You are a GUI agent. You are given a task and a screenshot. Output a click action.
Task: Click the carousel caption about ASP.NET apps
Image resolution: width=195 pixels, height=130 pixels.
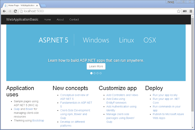click(x=96, y=60)
